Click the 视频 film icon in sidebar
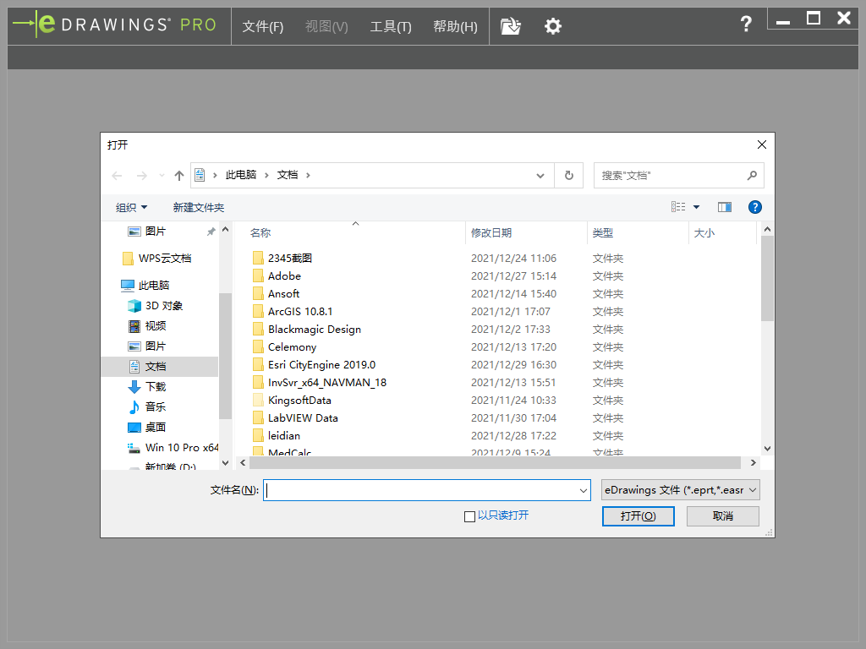 (x=134, y=326)
